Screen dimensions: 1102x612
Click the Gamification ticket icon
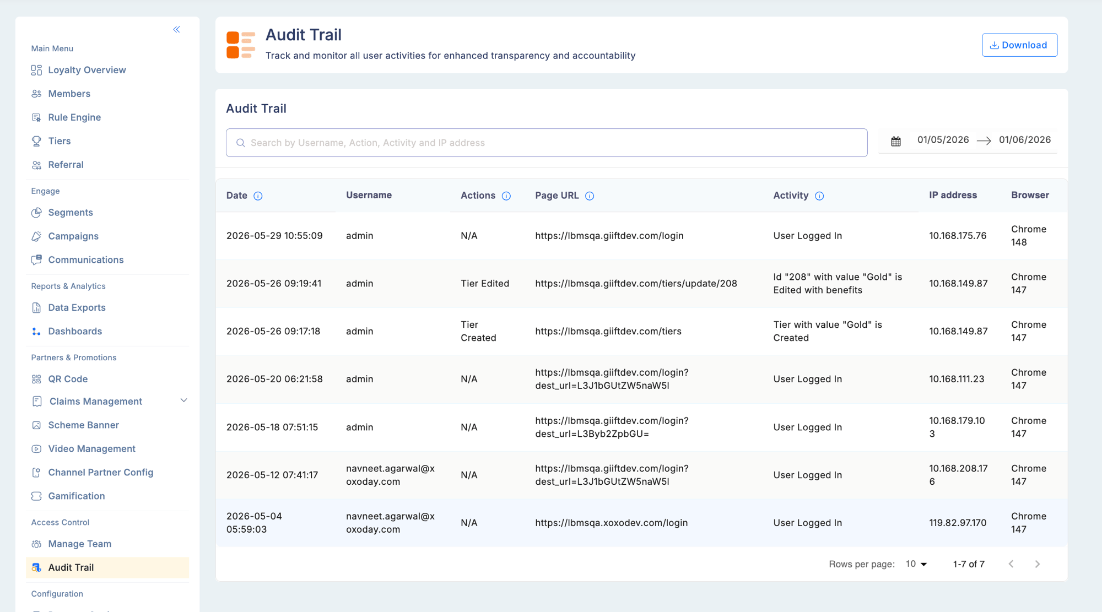(x=36, y=496)
